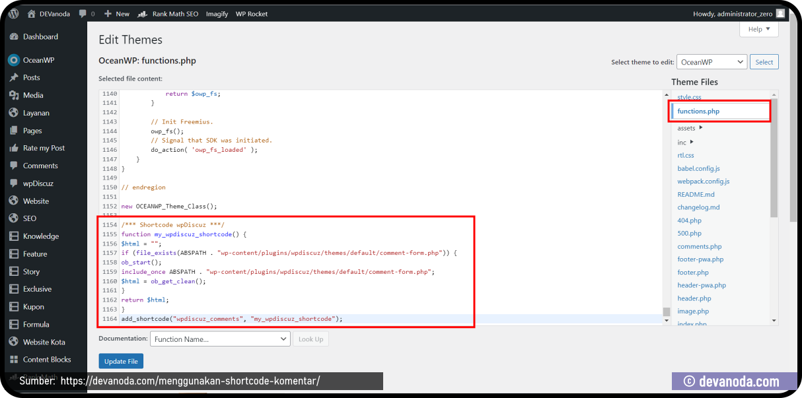Image resolution: width=802 pixels, height=398 pixels.
Task: Open footer-pwa.php in Theme Files
Action: [x=700, y=259]
